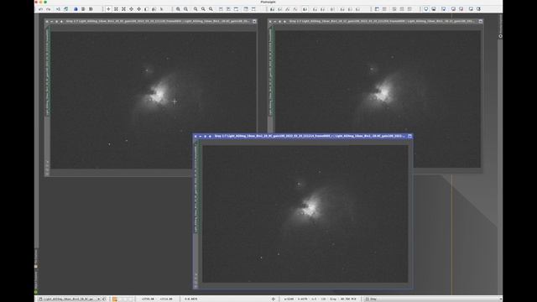The height and width of the screenshot is (302, 537).
Task: Click the first channel display icon in right toolbar
Action: (x=273, y=9)
